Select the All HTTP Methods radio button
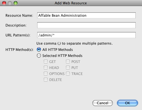The width and height of the screenshot is (142, 110). point(39,50)
